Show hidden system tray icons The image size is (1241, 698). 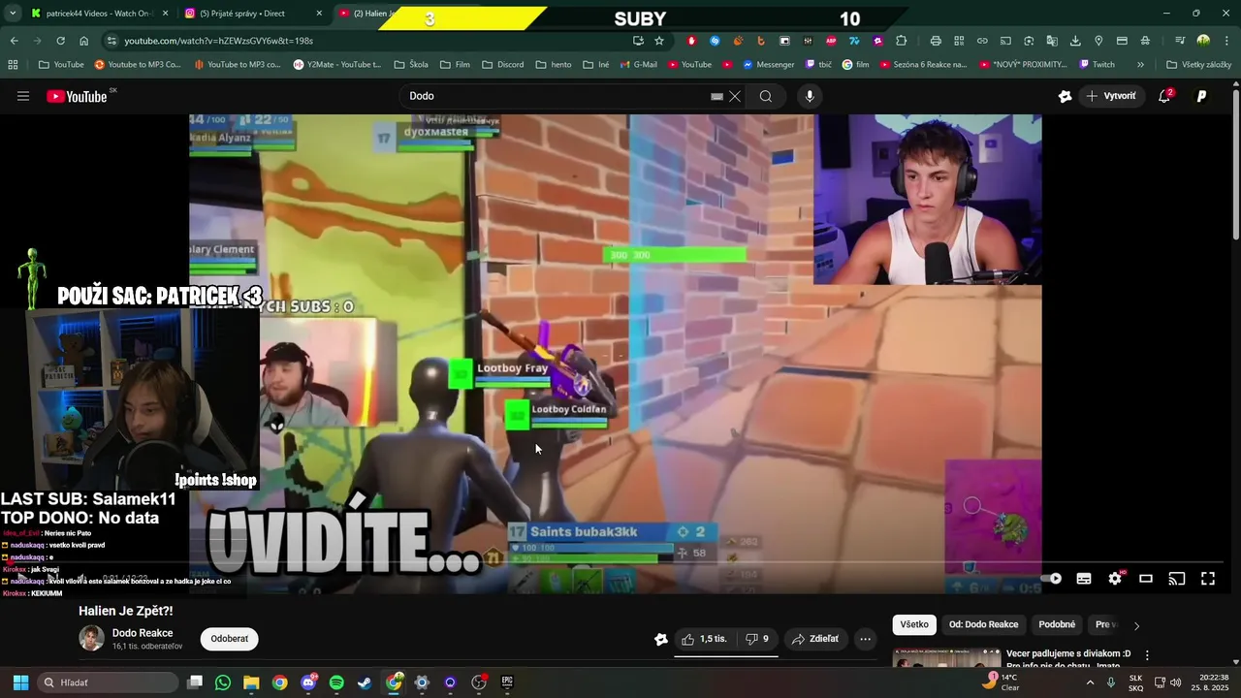(x=1090, y=682)
